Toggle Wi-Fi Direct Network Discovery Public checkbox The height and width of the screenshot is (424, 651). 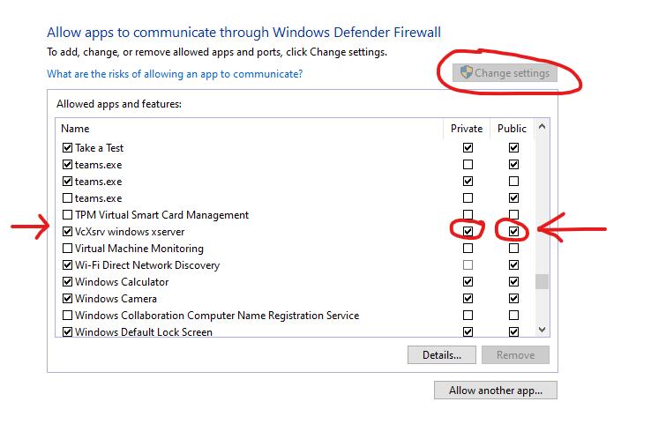513,265
